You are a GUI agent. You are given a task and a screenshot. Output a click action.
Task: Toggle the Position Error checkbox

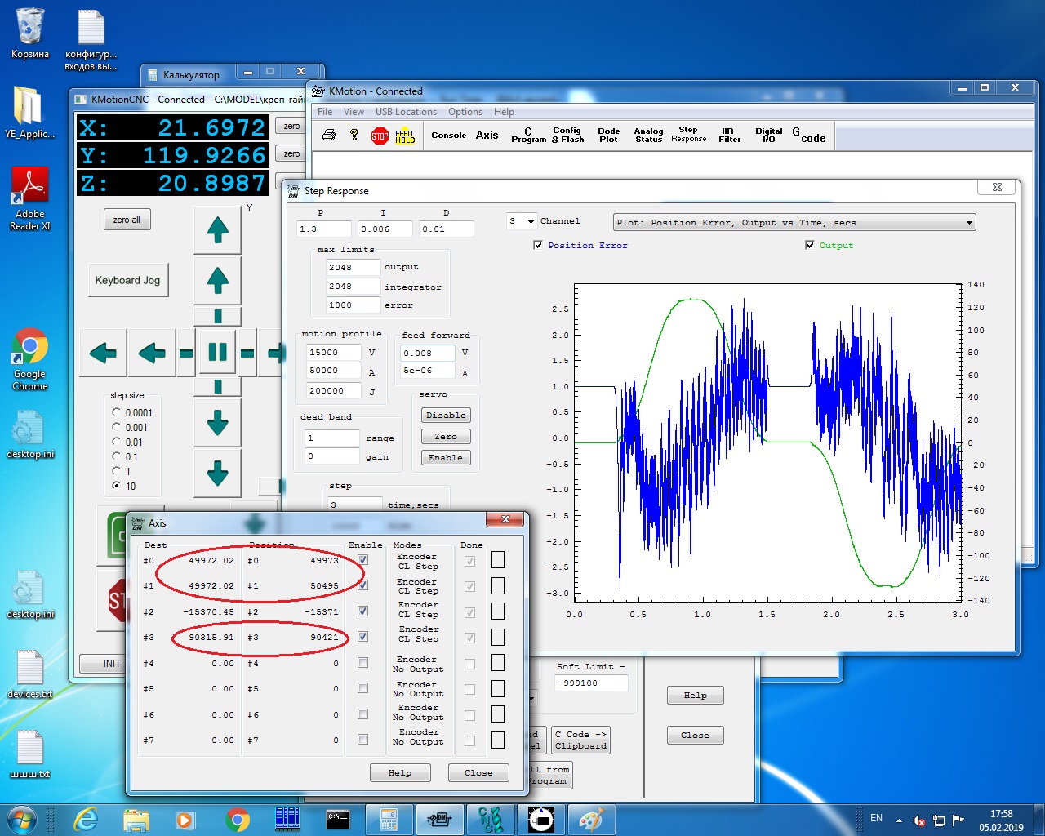[x=538, y=245]
